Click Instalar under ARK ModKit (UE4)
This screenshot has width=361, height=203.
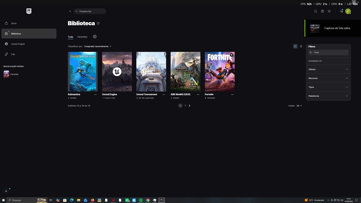point(175,98)
